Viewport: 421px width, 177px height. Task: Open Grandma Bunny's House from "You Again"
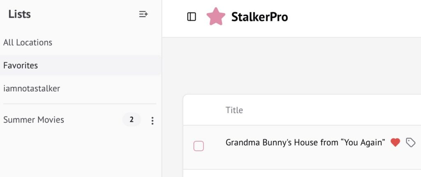point(305,143)
